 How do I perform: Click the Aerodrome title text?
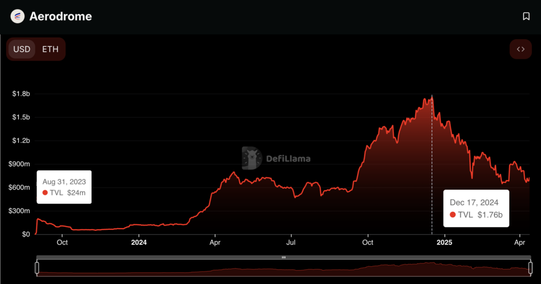coord(60,17)
